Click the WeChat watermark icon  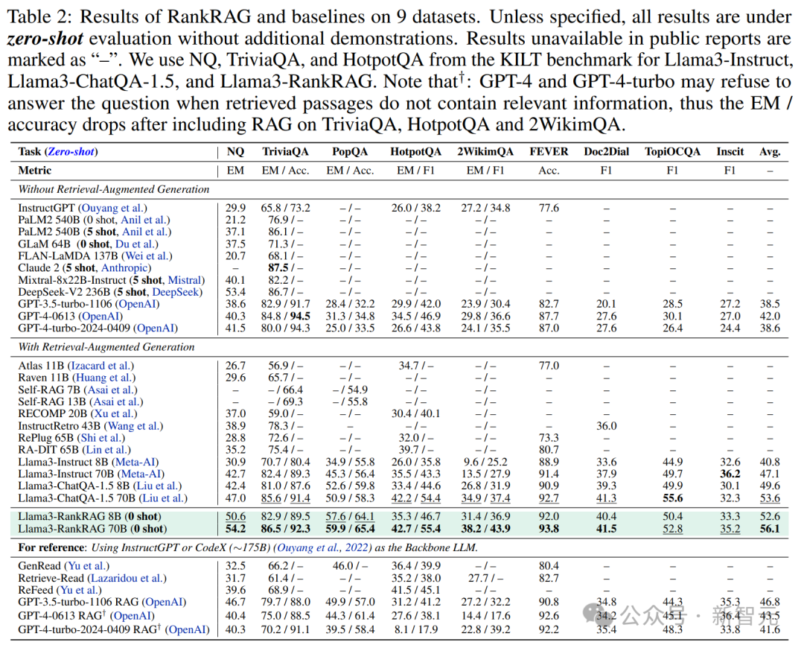pyautogui.click(x=598, y=614)
